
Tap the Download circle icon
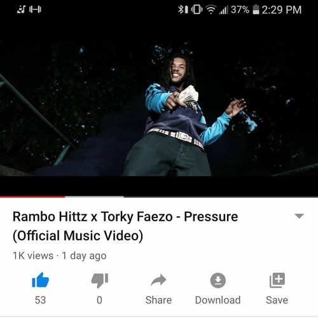218,280
